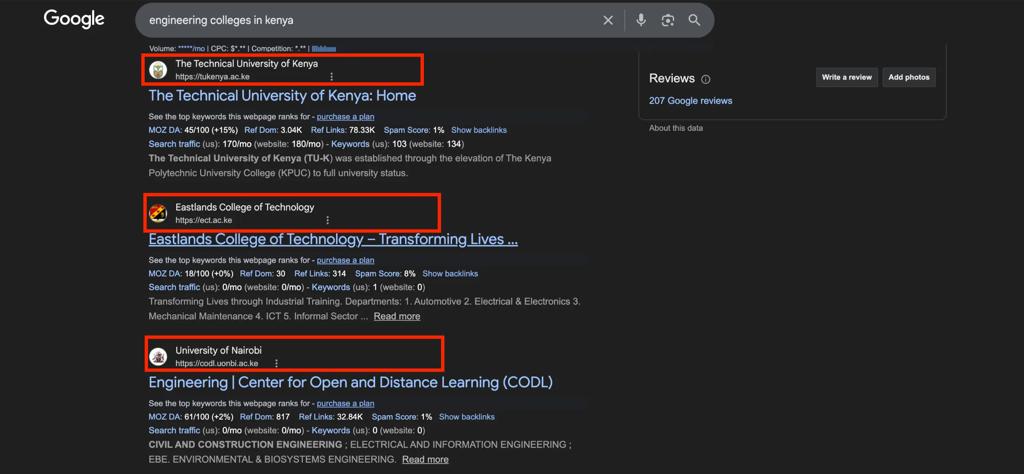Click Technical University of Kenya favicon
Image resolution: width=1024 pixels, height=474 pixels.
pos(158,70)
